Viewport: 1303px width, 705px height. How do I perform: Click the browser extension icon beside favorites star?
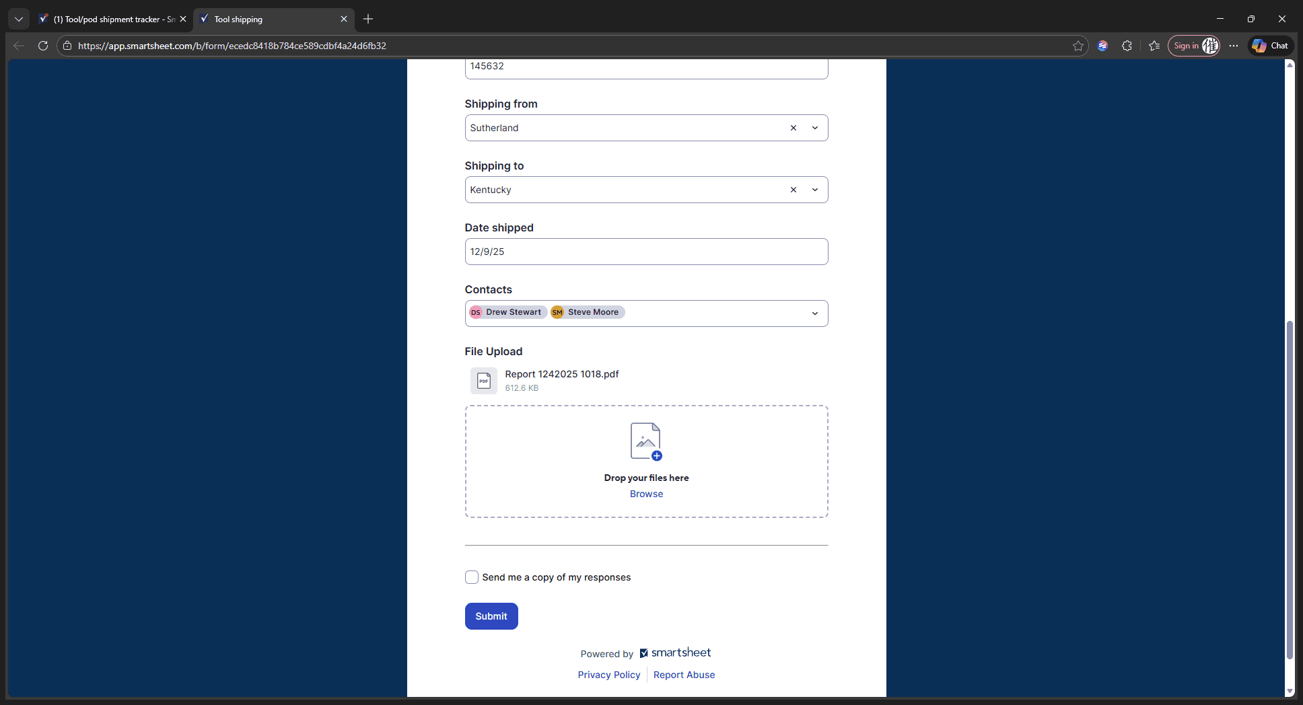click(1102, 46)
